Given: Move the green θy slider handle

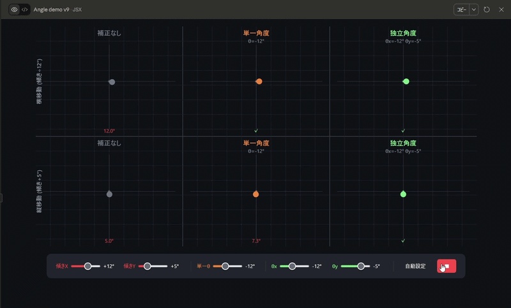Looking at the screenshot, I should [x=361, y=266].
